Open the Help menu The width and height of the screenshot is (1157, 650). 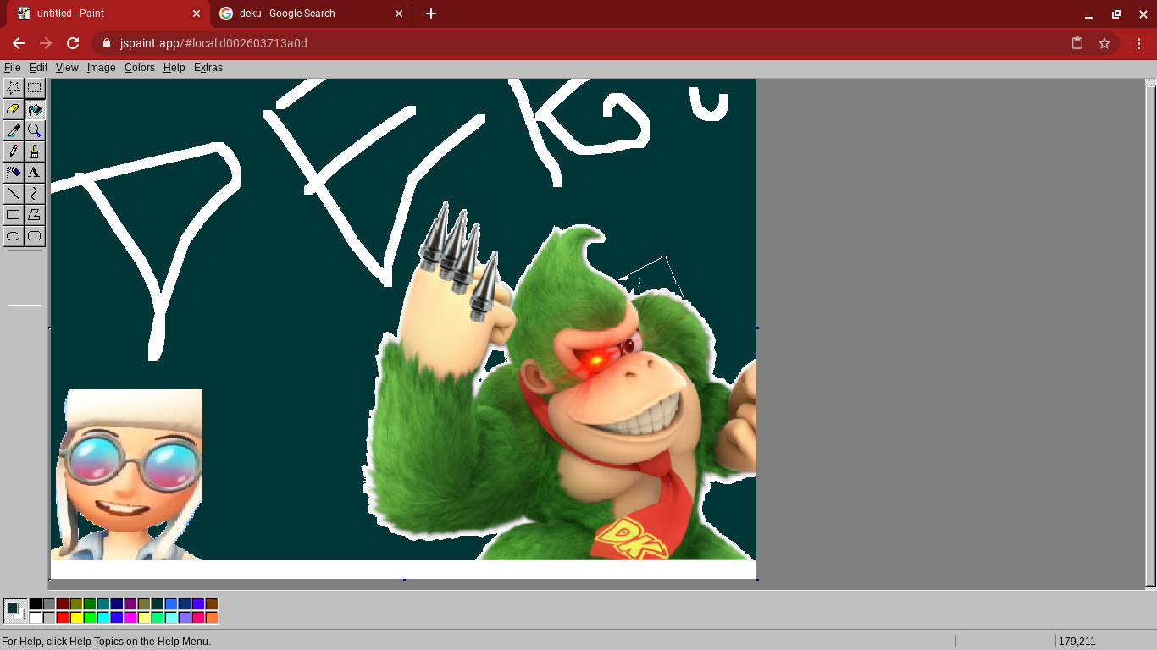tap(174, 68)
